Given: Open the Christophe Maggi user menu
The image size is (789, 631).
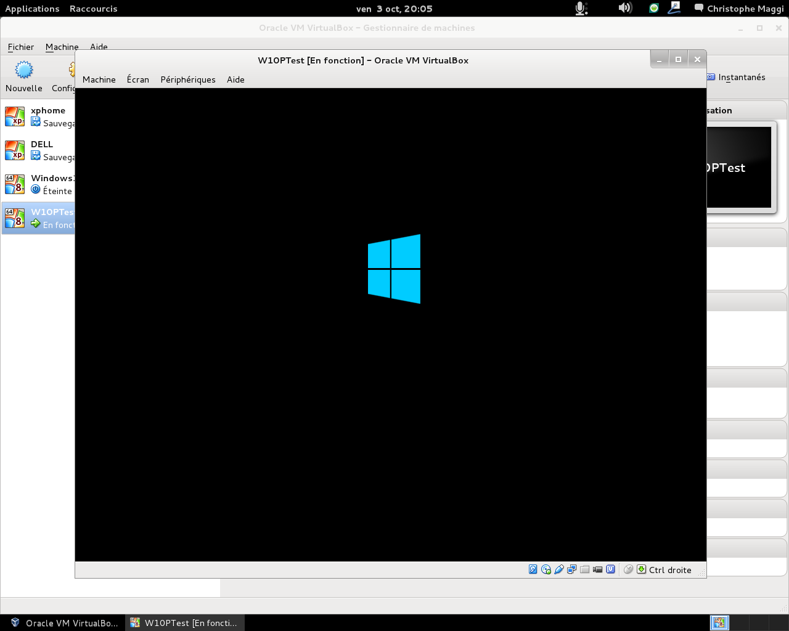Looking at the screenshot, I should click(739, 9).
